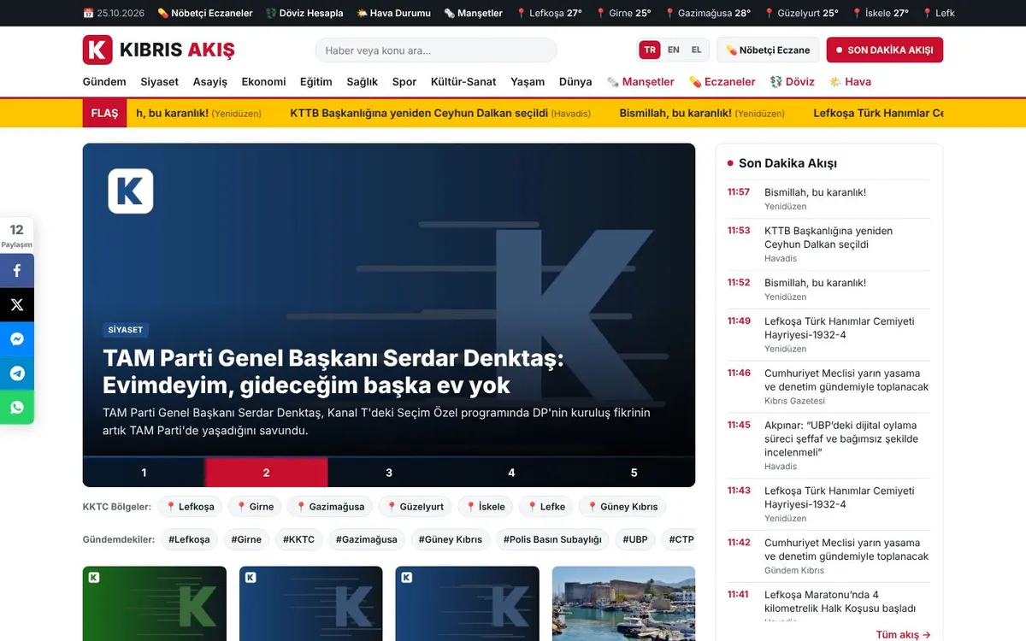Go to the Dünya section
The height and width of the screenshot is (641, 1026).
point(575,82)
